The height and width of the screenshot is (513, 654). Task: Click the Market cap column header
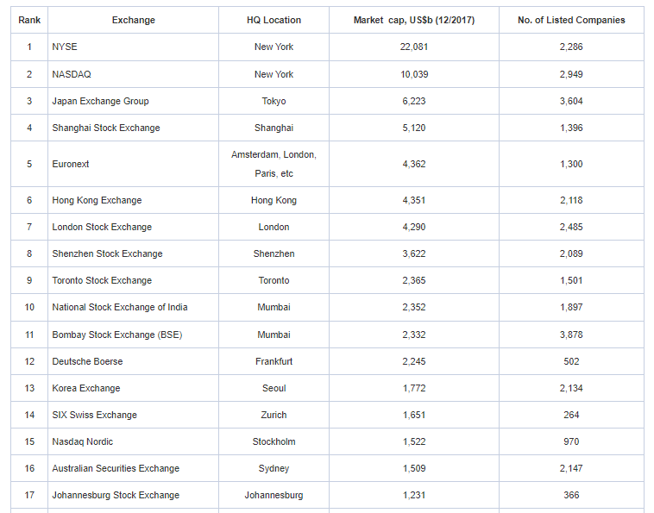tap(413, 20)
